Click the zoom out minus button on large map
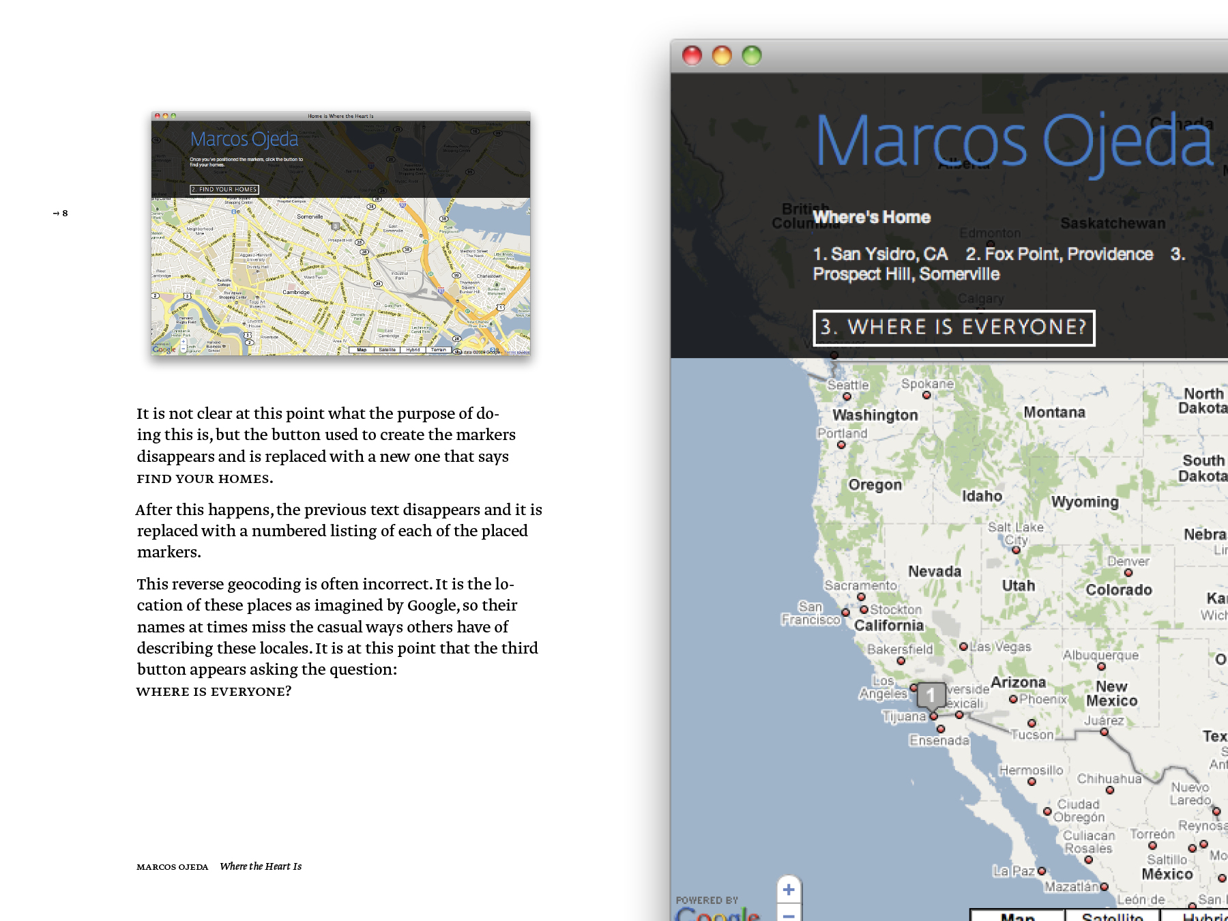Image resolution: width=1228 pixels, height=921 pixels. [789, 915]
